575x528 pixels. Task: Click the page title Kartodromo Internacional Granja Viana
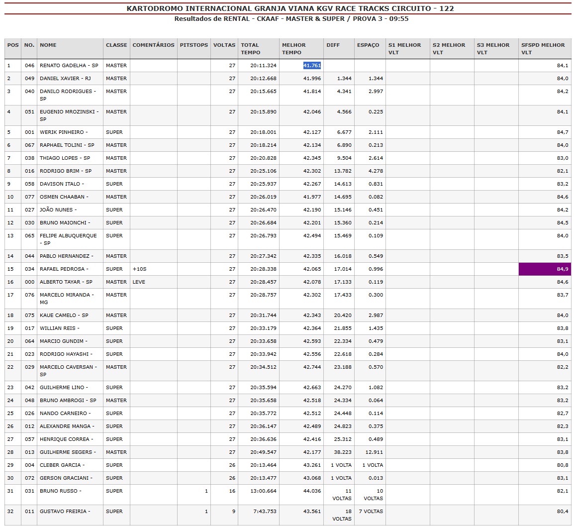coord(290,8)
